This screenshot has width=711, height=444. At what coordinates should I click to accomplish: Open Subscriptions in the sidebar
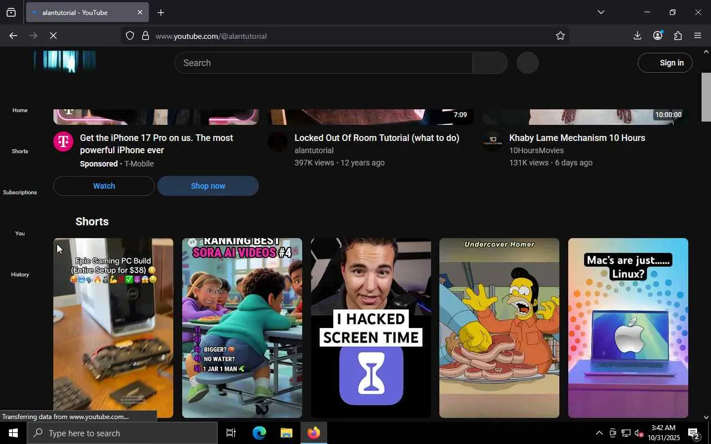click(x=20, y=192)
